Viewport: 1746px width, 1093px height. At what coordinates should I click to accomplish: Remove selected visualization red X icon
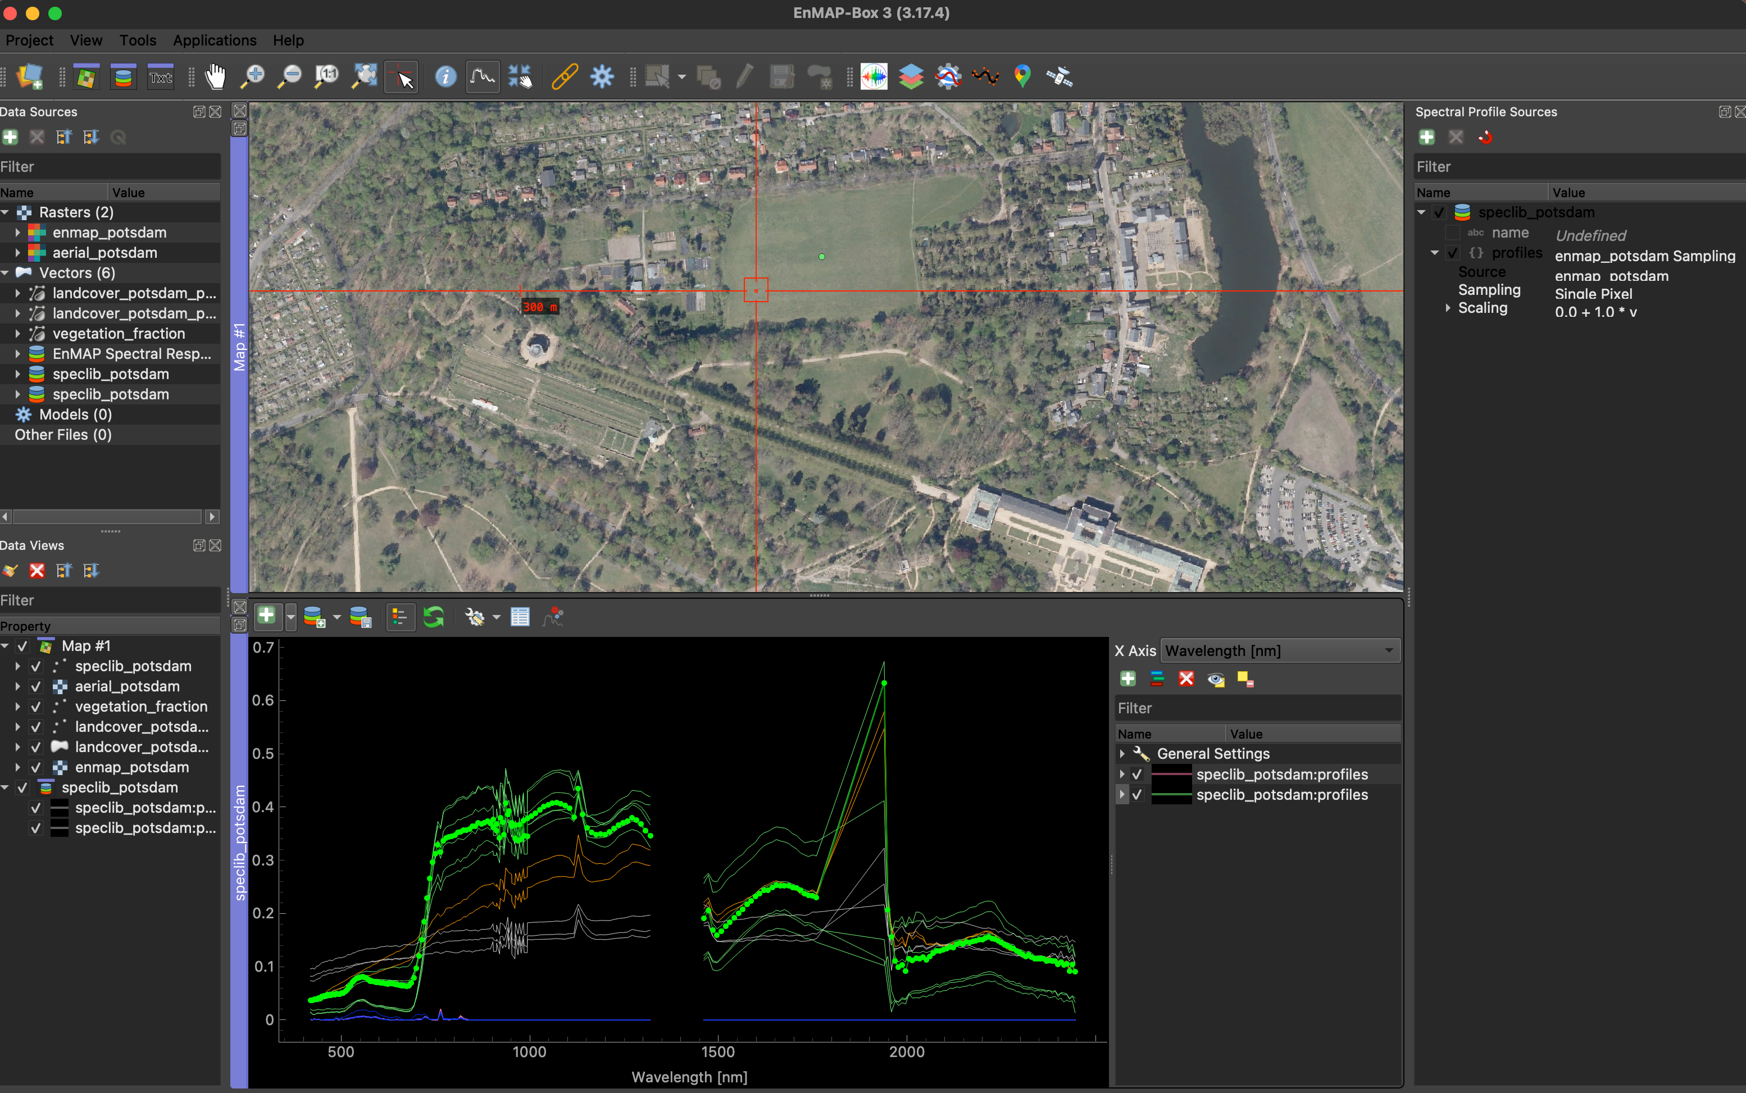pyautogui.click(x=1186, y=678)
